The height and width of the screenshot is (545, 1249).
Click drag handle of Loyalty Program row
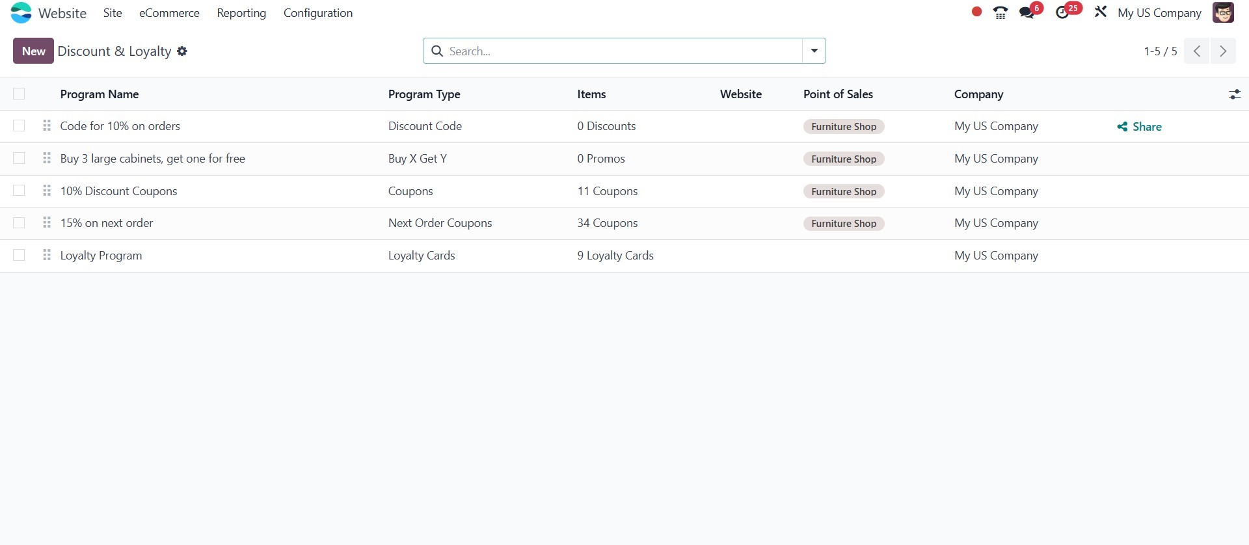(47, 255)
